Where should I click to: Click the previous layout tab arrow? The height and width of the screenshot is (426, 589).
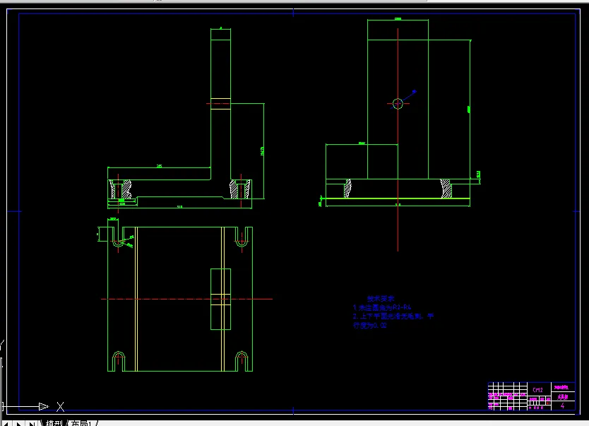(6, 423)
